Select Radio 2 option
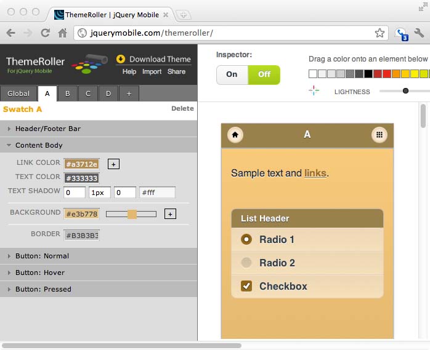The height and width of the screenshot is (350, 430). click(x=307, y=263)
